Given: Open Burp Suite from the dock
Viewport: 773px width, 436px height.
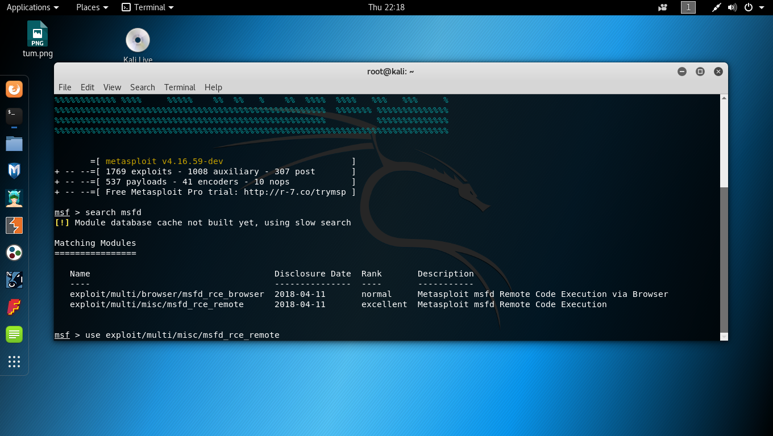Looking at the screenshot, I should point(14,225).
